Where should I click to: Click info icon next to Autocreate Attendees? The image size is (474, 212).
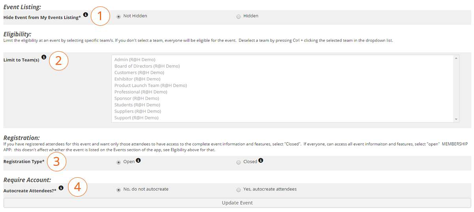[x=61, y=188]
